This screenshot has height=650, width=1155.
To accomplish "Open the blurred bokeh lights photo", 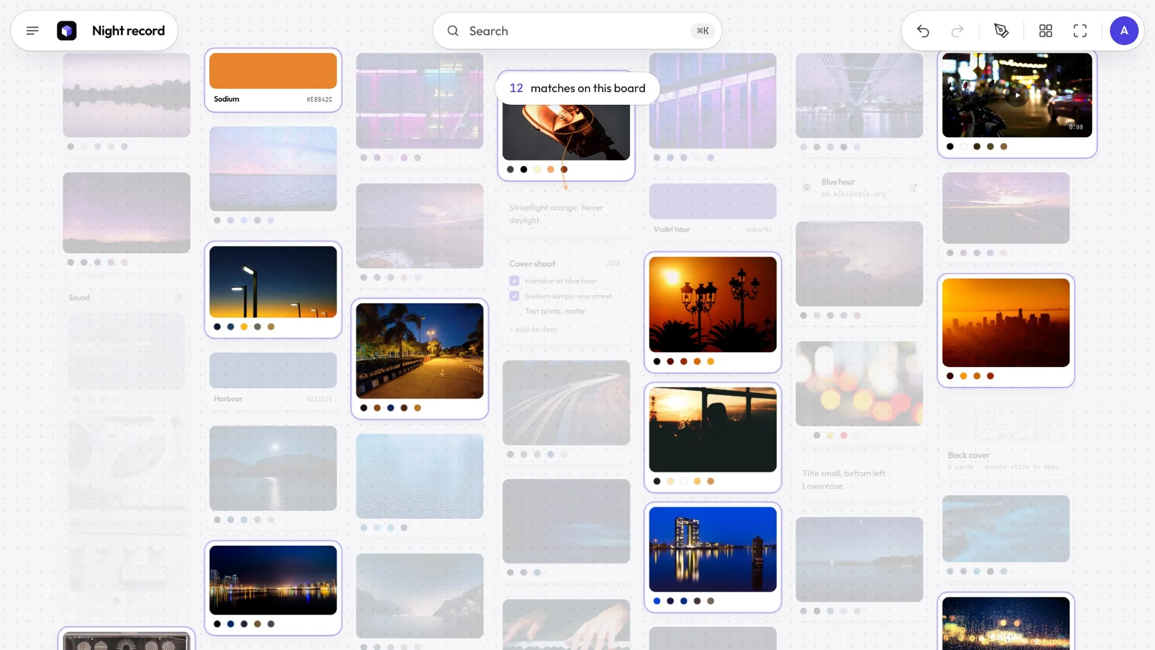I will pyautogui.click(x=859, y=384).
